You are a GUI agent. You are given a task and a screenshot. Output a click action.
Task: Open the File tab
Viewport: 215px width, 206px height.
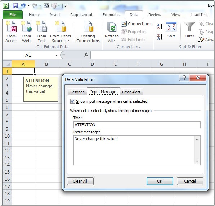tap(13, 15)
